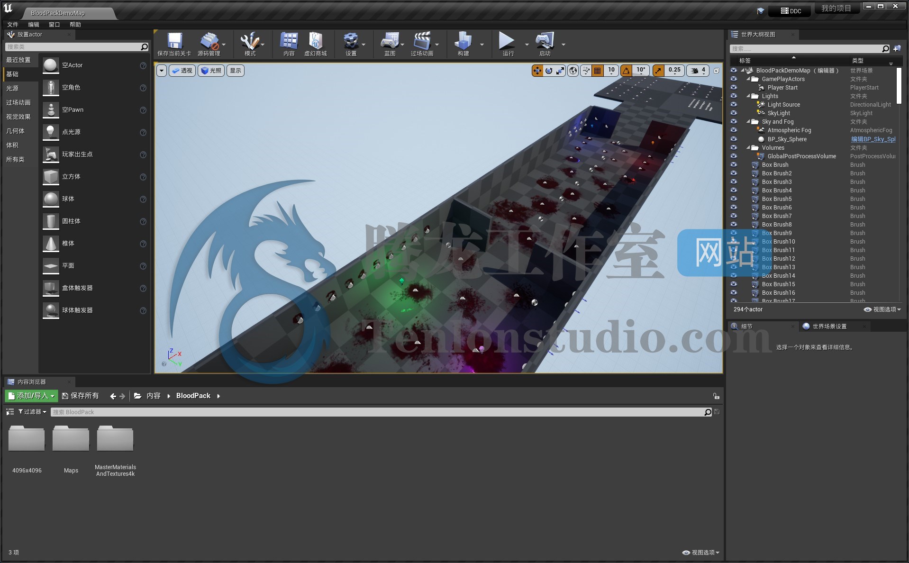The height and width of the screenshot is (563, 909).
Task: Select Point Light (点光源) placement icon
Action: [x=51, y=132]
